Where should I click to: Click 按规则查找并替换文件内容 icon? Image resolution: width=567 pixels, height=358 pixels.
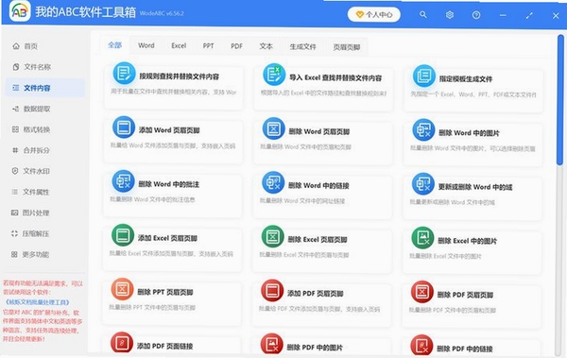(x=124, y=73)
